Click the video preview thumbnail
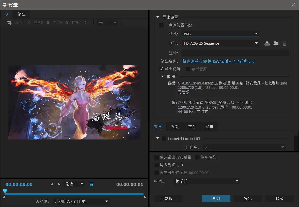Screen dimensions: 299x207 [74, 102]
